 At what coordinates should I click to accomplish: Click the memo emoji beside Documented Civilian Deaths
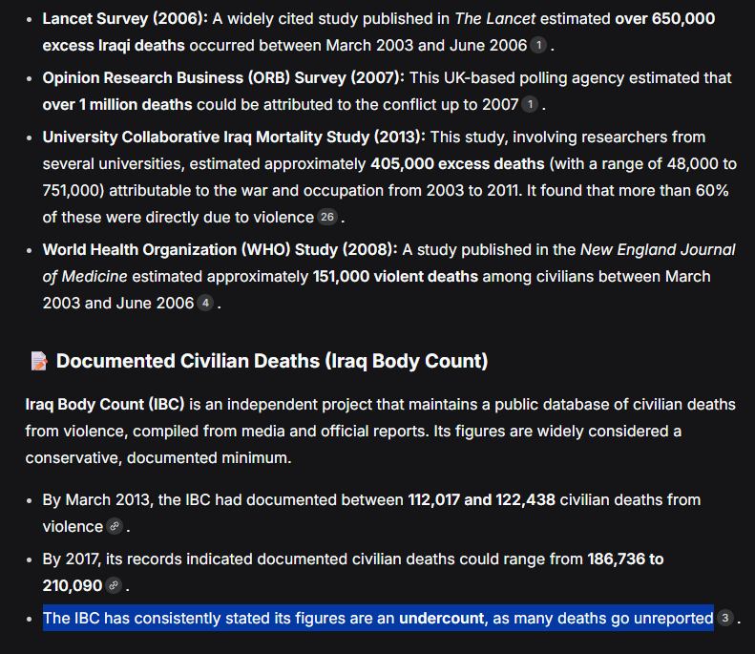pos(39,361)
